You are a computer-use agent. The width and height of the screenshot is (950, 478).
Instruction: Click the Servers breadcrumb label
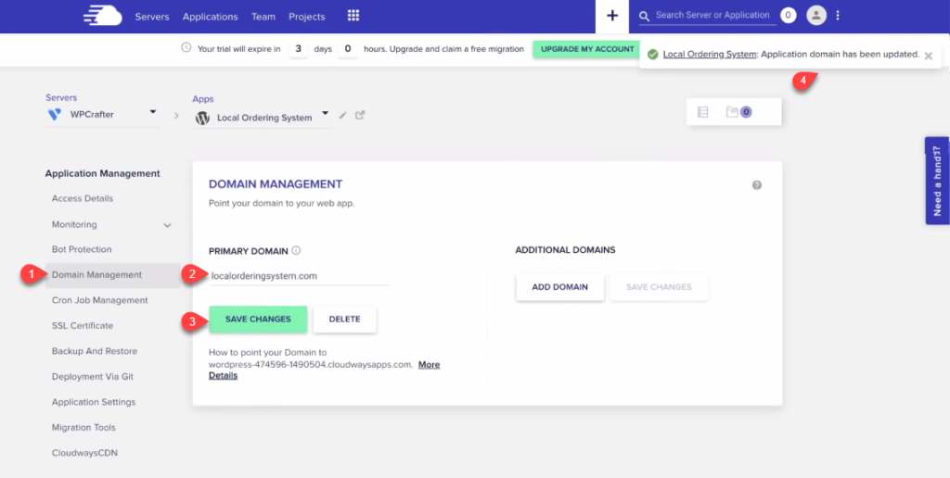point(61,97)
